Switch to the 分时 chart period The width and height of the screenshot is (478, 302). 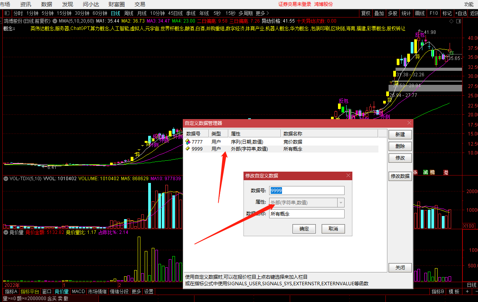pos(18,13)
